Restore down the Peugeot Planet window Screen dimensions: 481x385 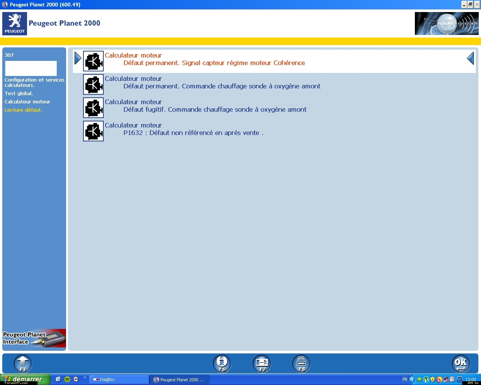click(470, 5)
